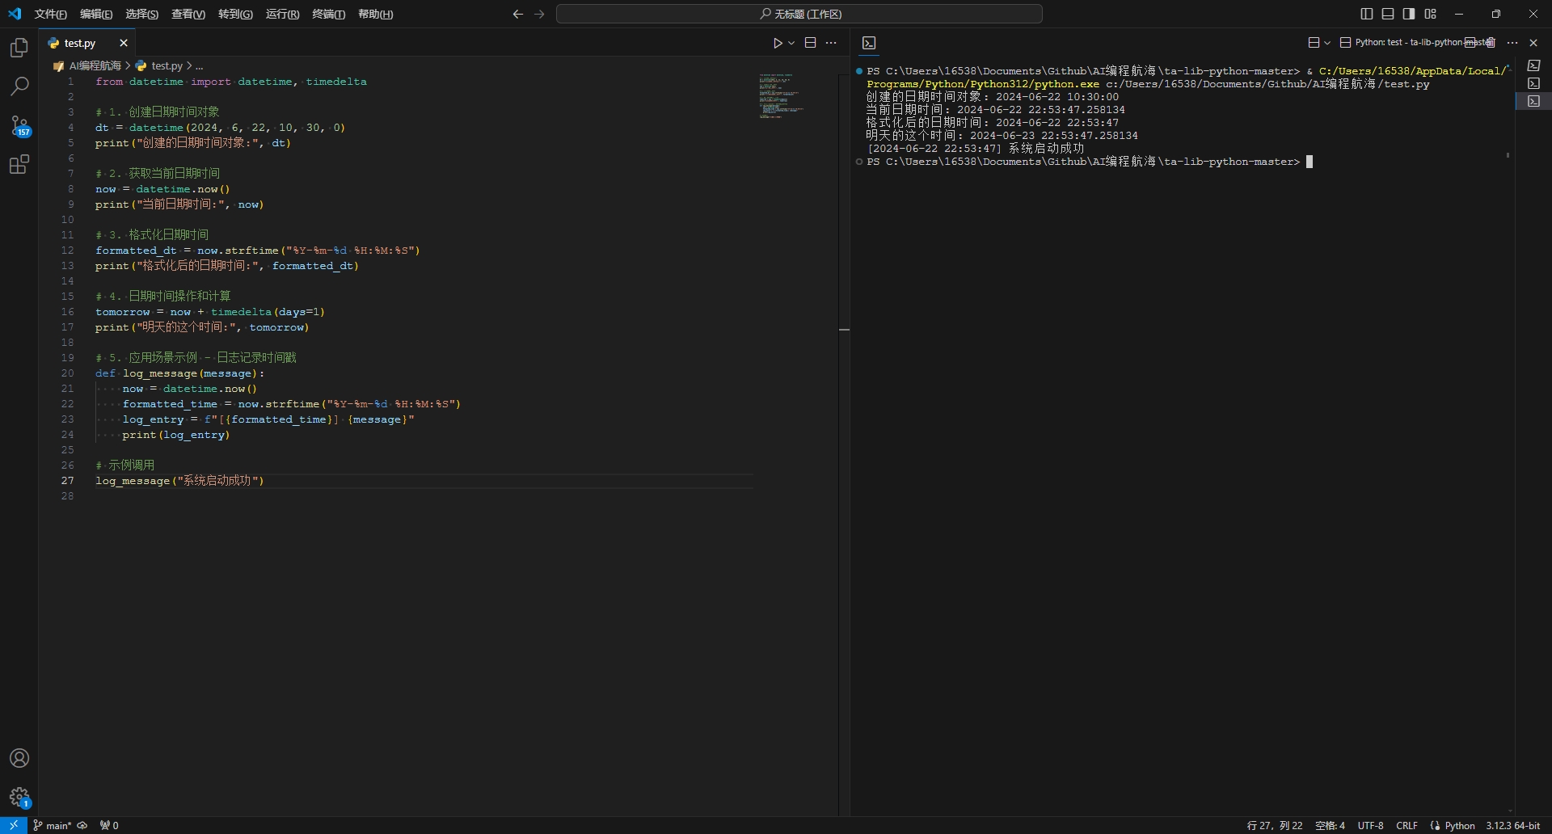This screenshot has width=1552, height=834.
Task: Click terminal prompt input line
Action: click(1090, 162)
